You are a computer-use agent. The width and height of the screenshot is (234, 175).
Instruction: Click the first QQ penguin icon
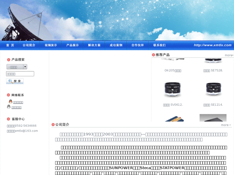tap(10, 101)
